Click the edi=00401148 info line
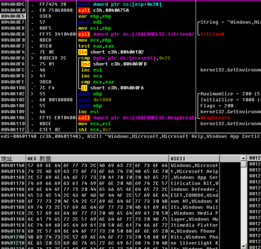Image resolution: width=261 pixels, height=249 pixels. [x=113, y=136]
